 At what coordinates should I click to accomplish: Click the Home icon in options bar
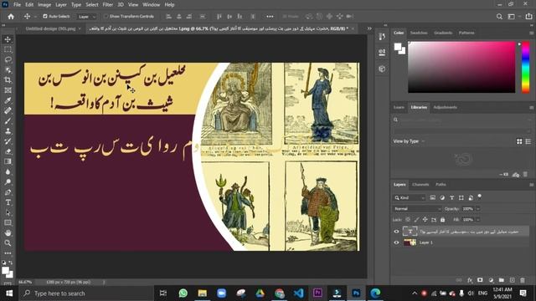point(11,17)
